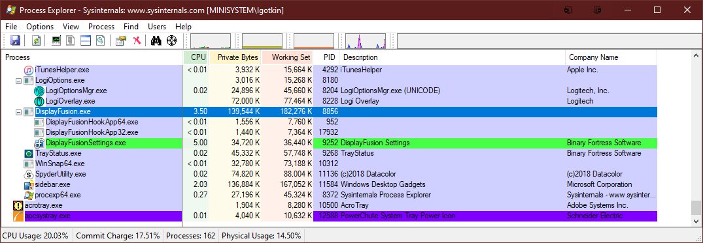Viewport: 703px width, 243px height.
Task: Click the red X Kill Process icon
Action: 137,40
